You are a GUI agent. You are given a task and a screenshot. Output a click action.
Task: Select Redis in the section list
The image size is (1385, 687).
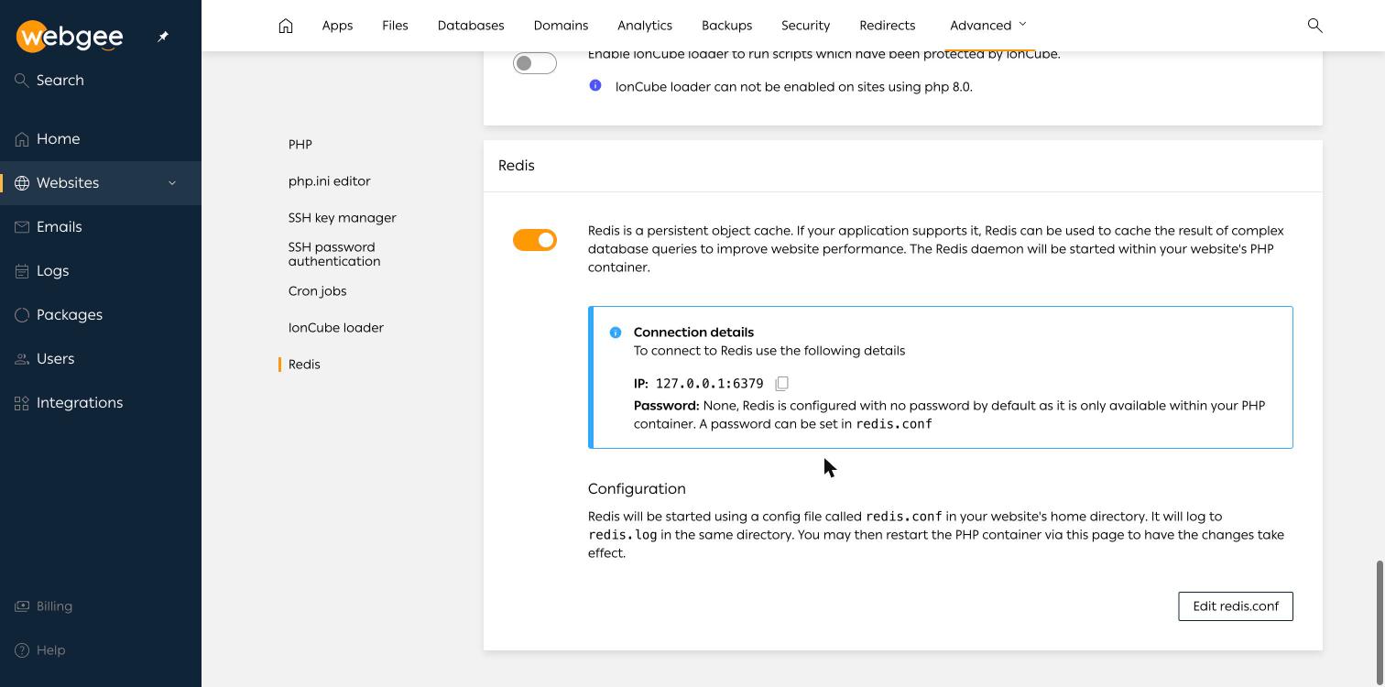(x=304, y=365)
